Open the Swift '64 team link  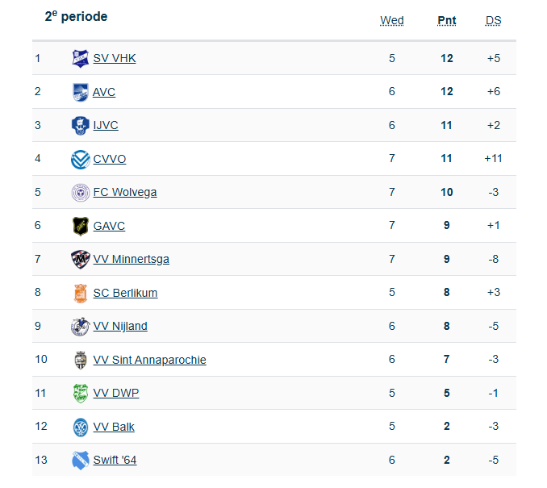pyautogui.click(x=115, y=460)
